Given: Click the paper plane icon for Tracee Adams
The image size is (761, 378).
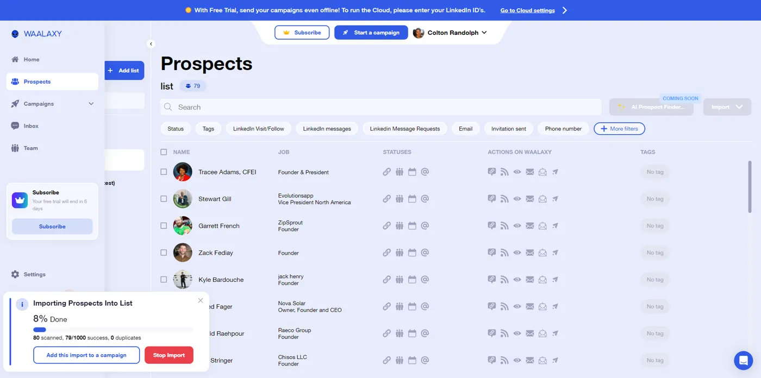Looking at the screenshot, I should [x=555, y=172].
